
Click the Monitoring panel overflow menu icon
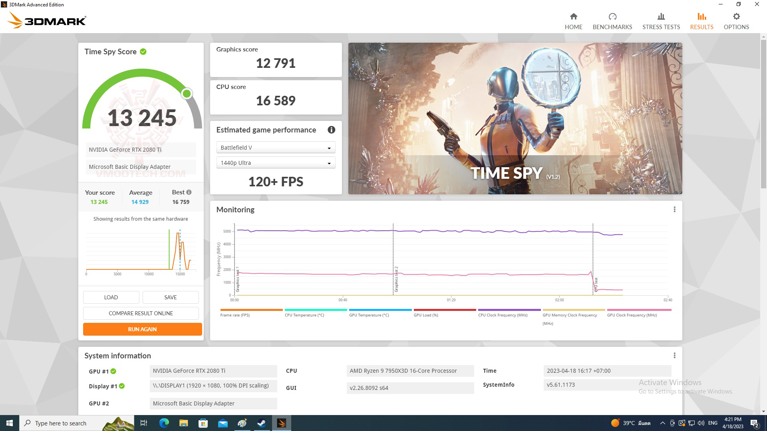tap(674, 209)
